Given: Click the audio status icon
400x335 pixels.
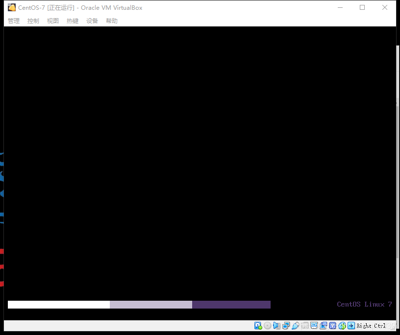Looking at the screenshot, I should coord(276,326).
